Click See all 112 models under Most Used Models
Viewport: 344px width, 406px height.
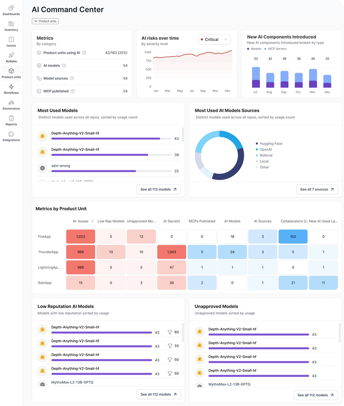click(x=158, y=189)
